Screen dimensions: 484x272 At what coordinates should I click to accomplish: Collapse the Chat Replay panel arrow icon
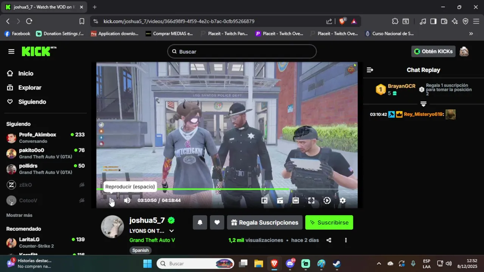[x=370, y=70]
